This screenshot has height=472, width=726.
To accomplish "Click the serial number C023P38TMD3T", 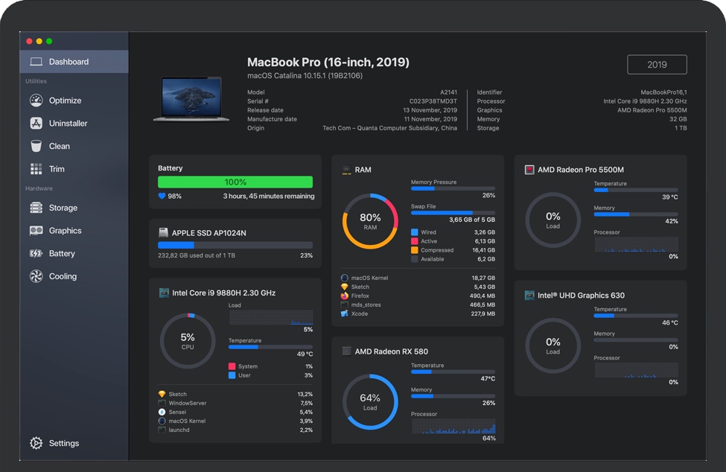I will [x=433, y=101].
